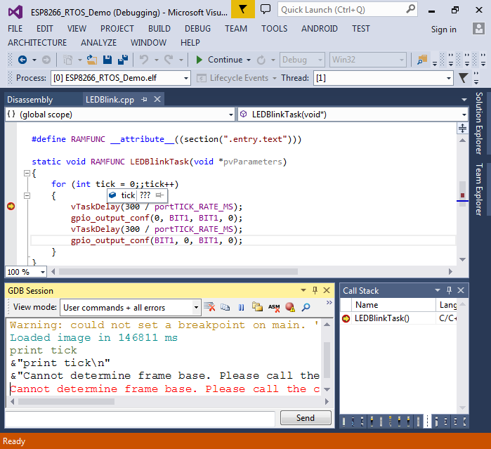Image resolution: width=491 pixels, height=449 pixels.
Task: Click the green Continue debugging button
Action: tap(218, 60)
